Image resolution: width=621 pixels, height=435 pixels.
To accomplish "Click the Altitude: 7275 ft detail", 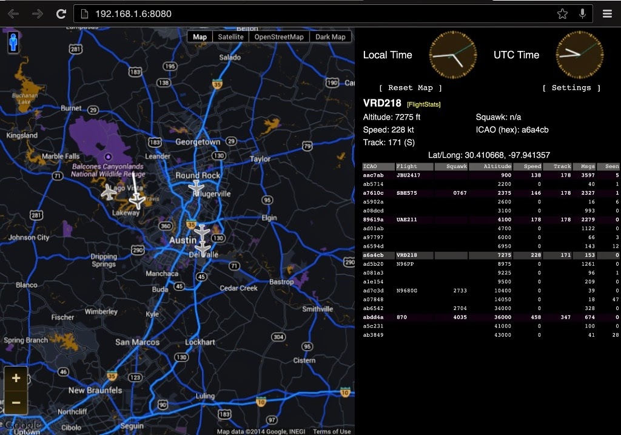I will click(392, 117).
